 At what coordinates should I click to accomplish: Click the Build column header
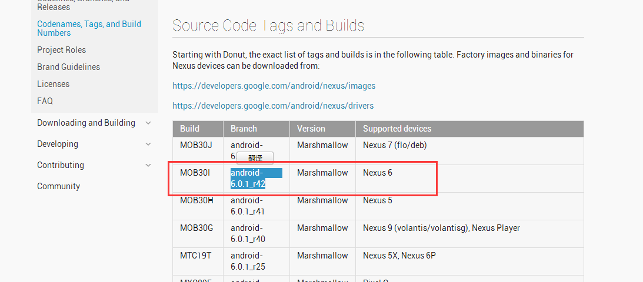189,129
